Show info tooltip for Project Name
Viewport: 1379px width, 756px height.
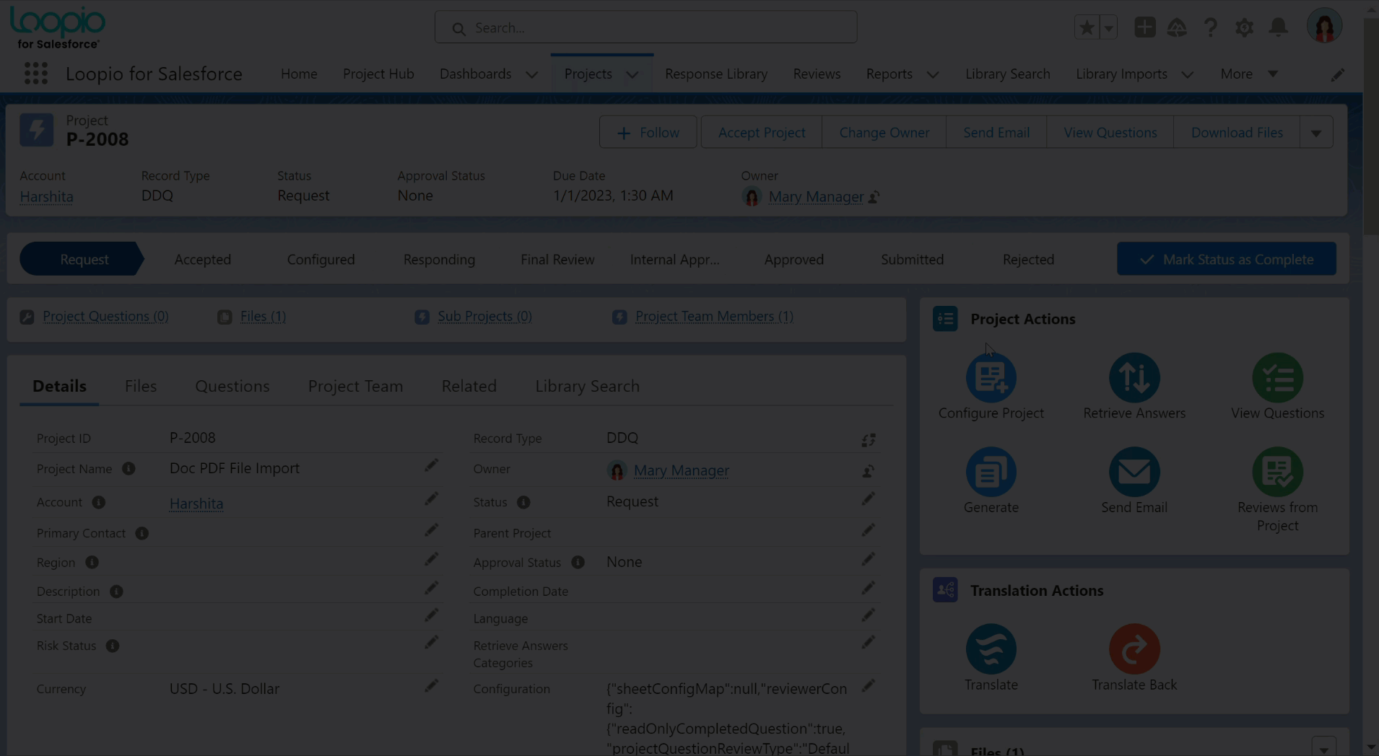tap(129, 469)
